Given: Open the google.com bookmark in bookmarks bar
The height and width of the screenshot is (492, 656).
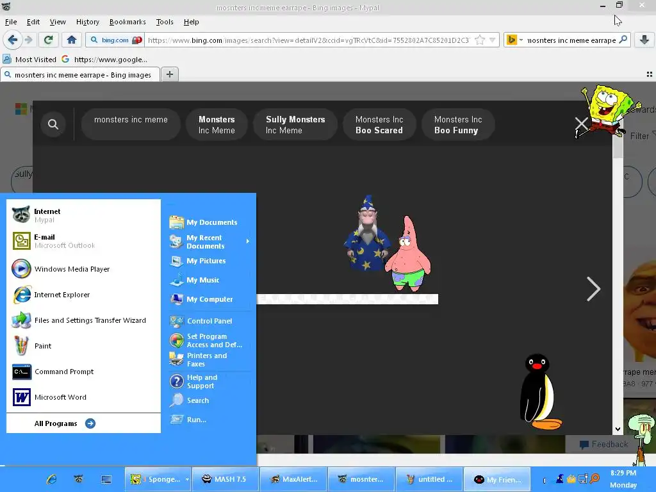Looking at the screenshot, I should point(104,60).
